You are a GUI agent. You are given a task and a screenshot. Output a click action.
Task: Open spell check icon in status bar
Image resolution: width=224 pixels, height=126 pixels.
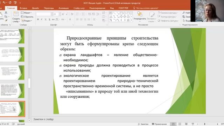[13, 124]
